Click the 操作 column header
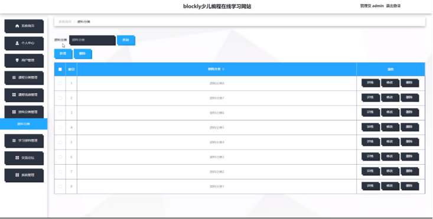 [x=390, y=69]
